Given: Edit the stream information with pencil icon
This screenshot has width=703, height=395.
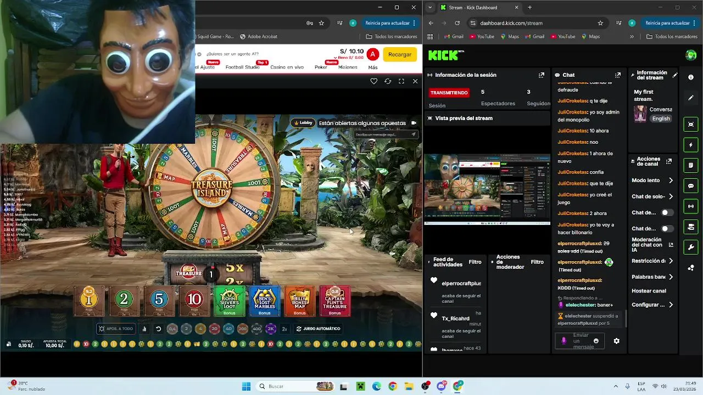Looking at the screenshot, I should click(x=675, y=75).
